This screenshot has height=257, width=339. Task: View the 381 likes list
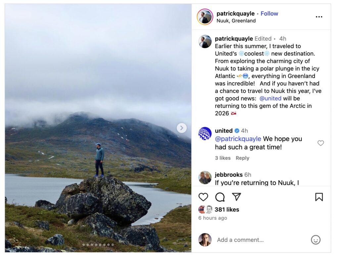[x=226, y=210]
